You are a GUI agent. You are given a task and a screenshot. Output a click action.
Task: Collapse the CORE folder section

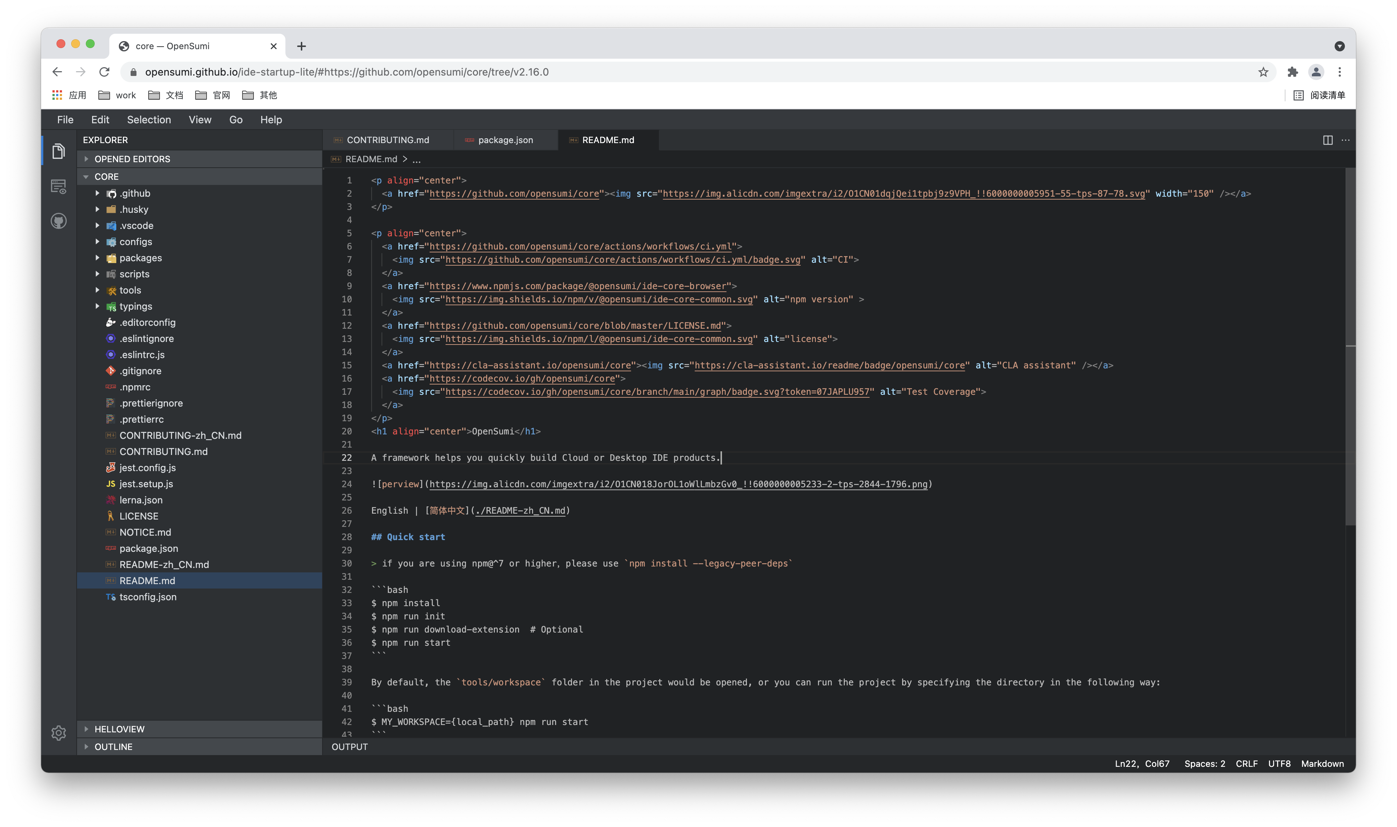tap(200, 176)
